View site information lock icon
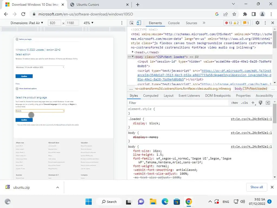The image size is (277, 208). point(34,14)
